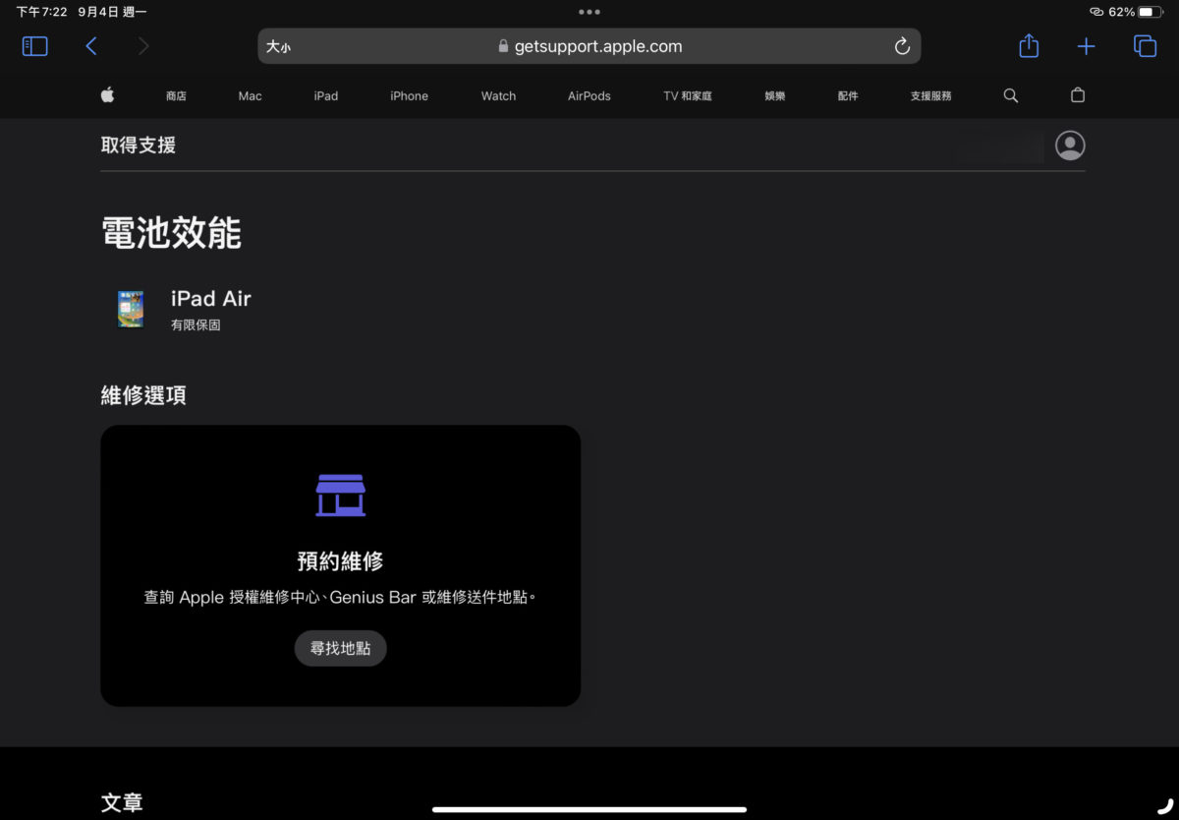
Task: Open the Watch menu item
Action: pyautogui.click(x=498, y=96)
